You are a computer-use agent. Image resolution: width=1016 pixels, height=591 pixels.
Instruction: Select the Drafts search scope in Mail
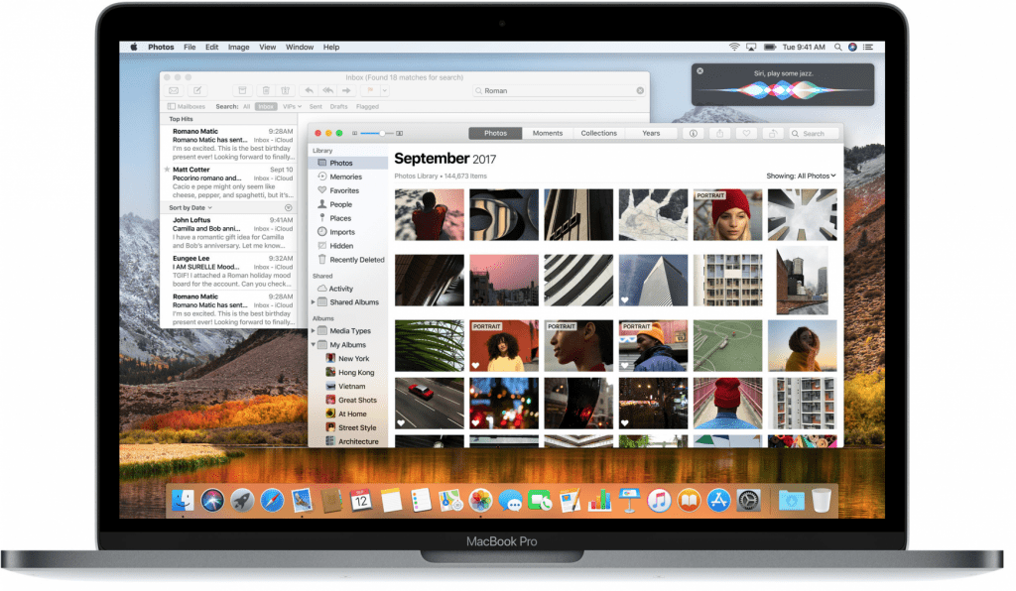tap(339, 107)
